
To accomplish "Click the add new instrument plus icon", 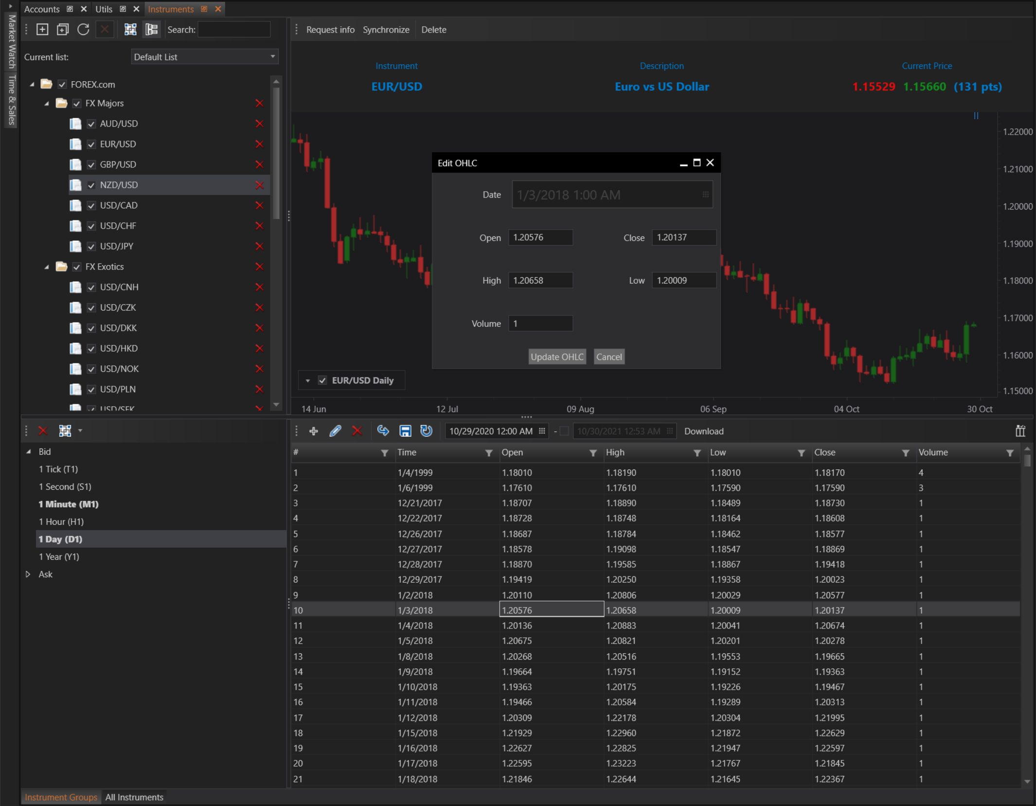I will click(x=42, y=30).
